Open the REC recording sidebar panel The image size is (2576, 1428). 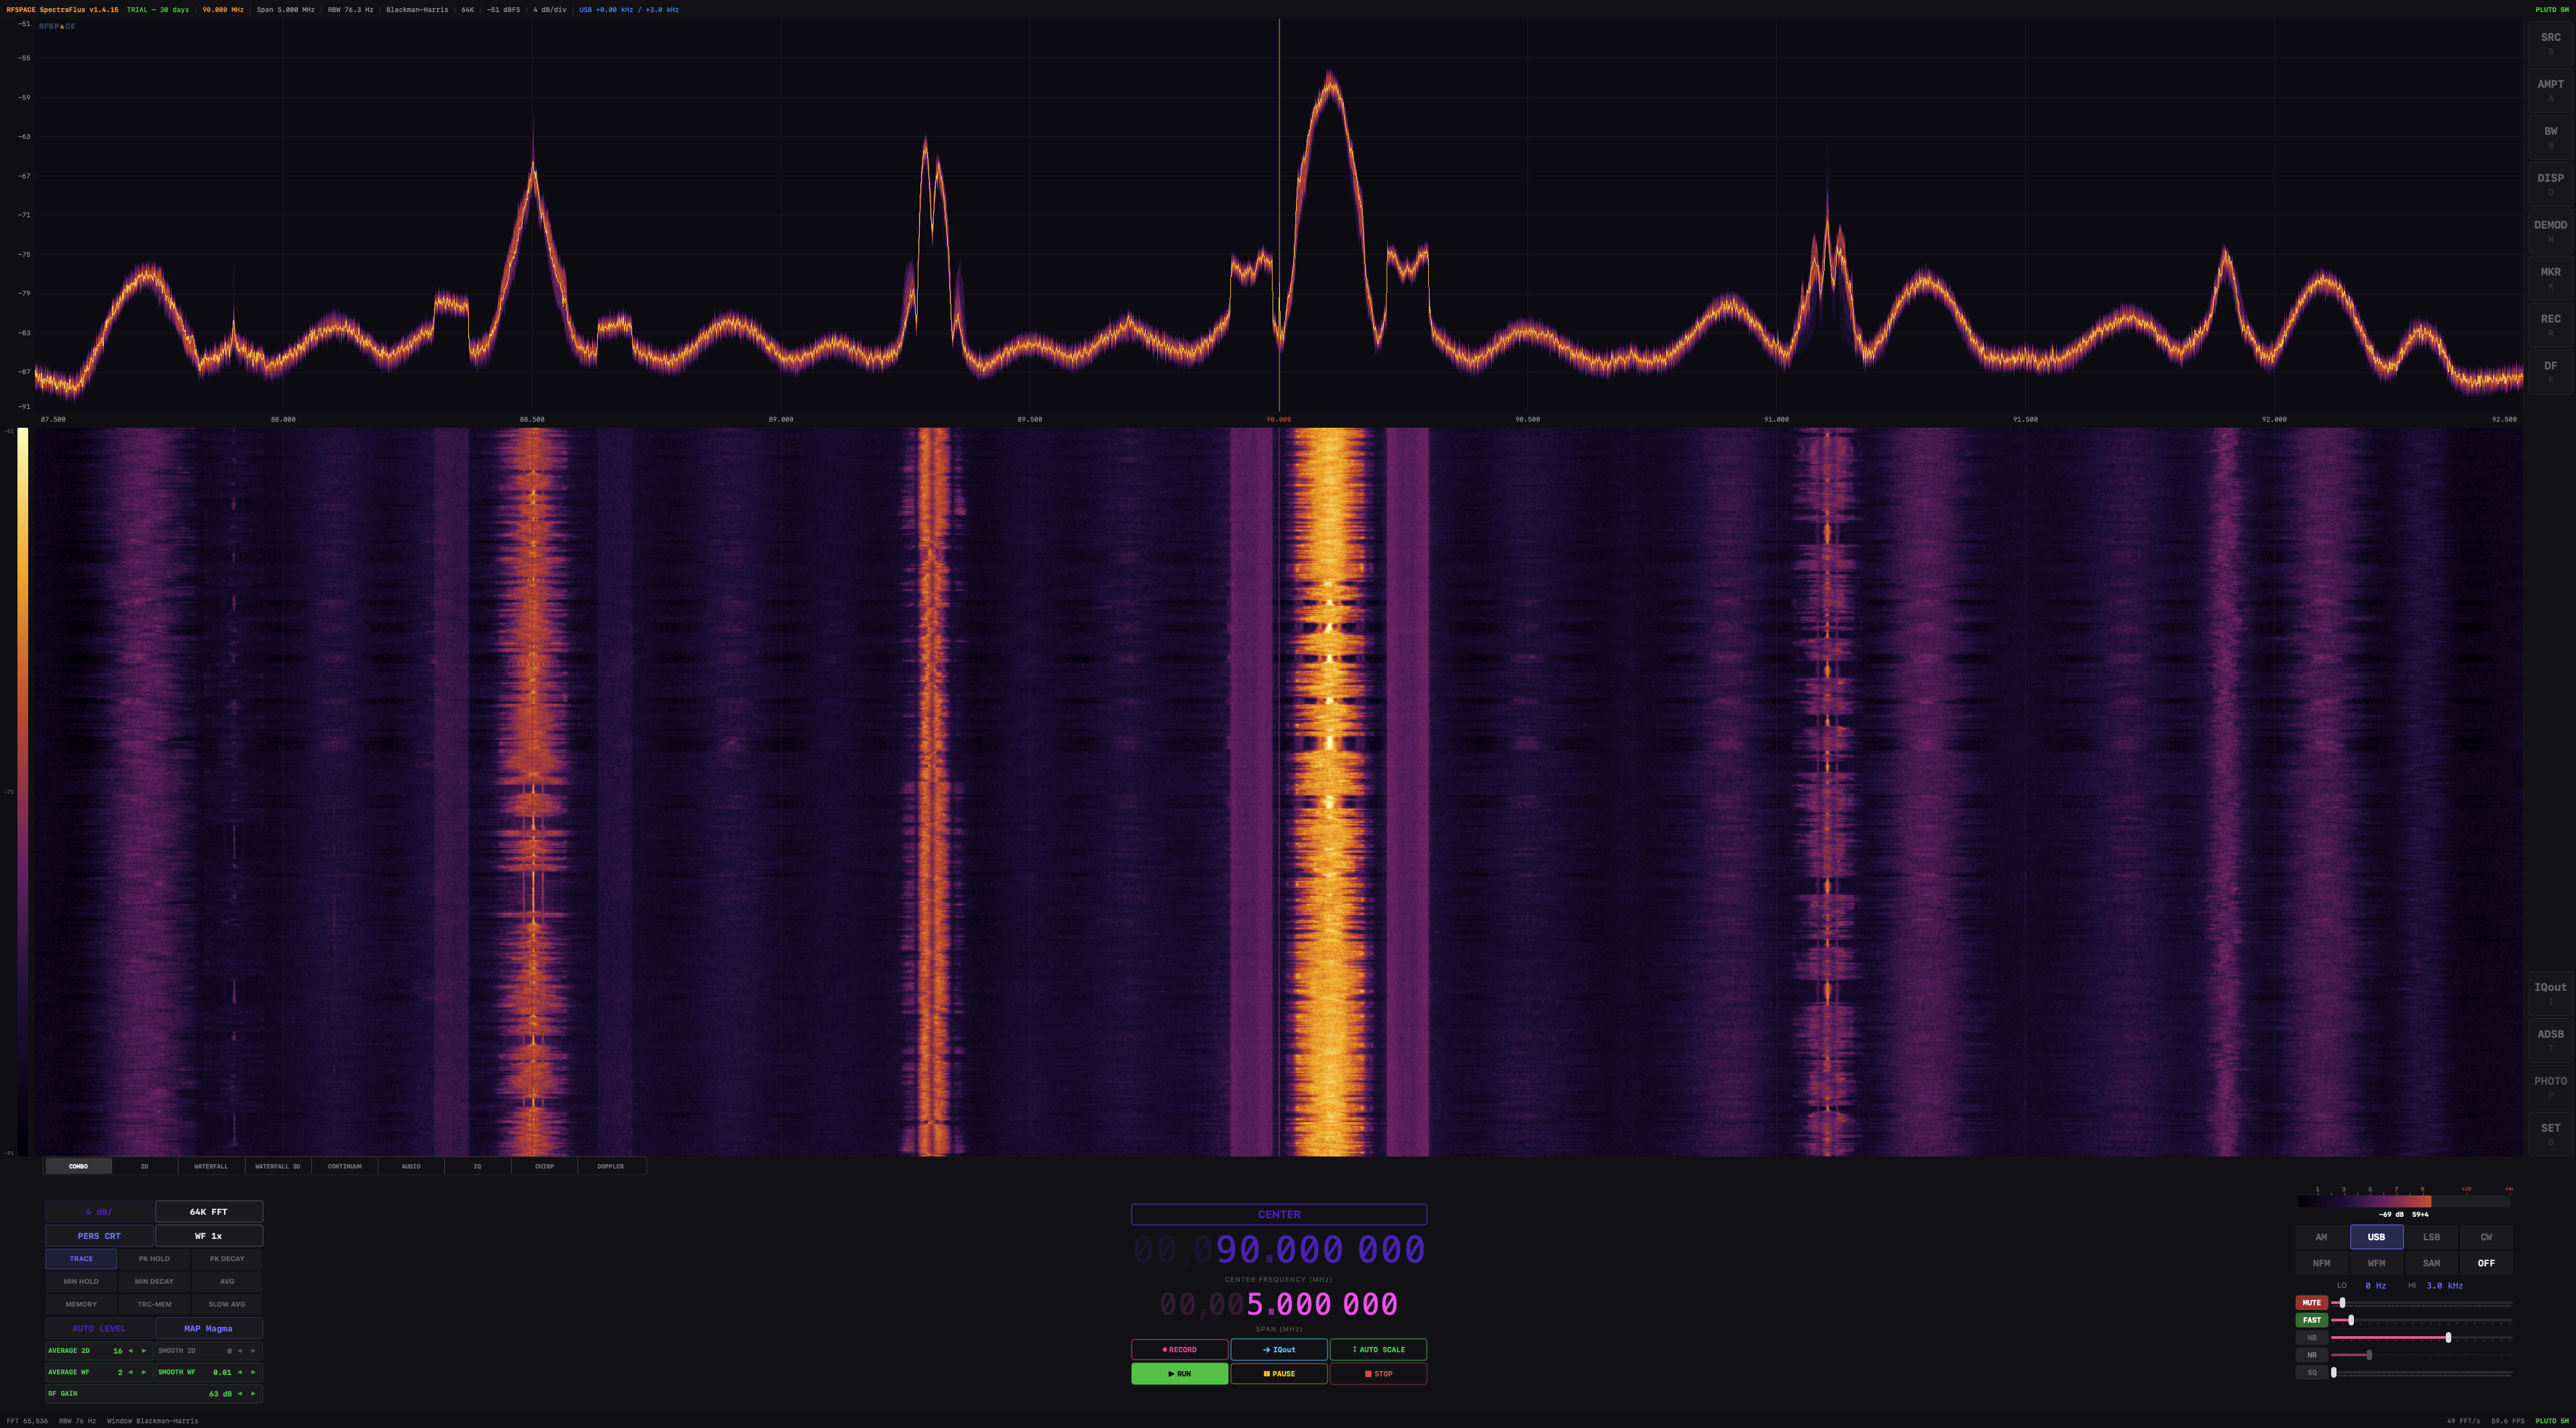pyautogui.click(x=2550, y=324)
